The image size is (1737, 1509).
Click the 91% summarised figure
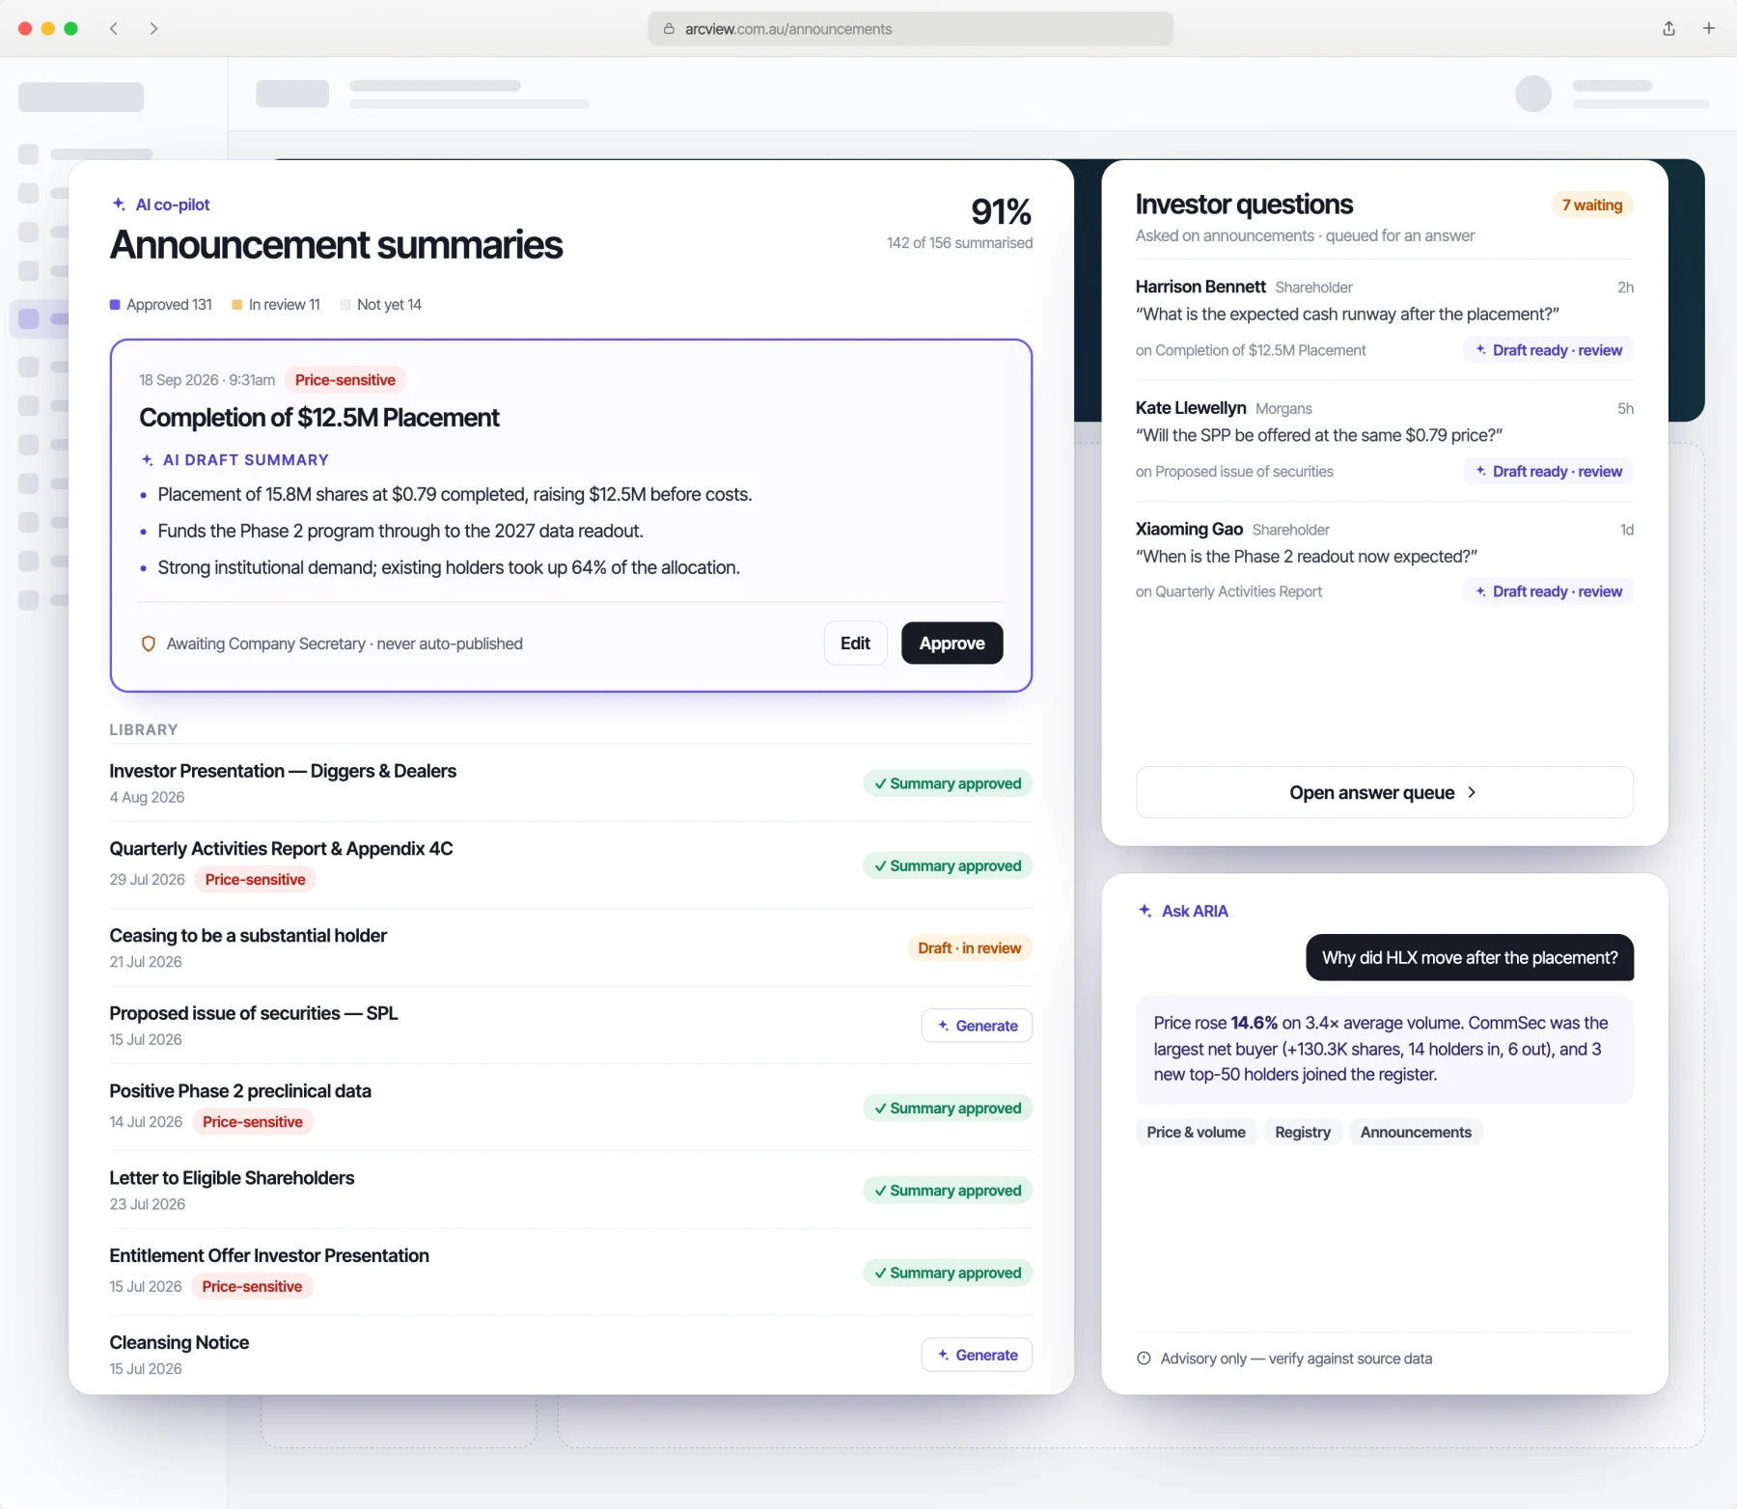point(1001,211)
